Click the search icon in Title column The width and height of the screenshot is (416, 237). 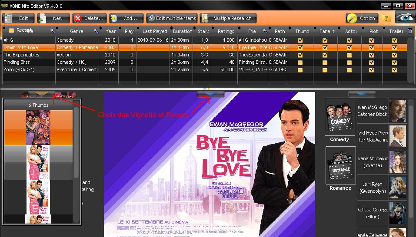click(53, 31)
